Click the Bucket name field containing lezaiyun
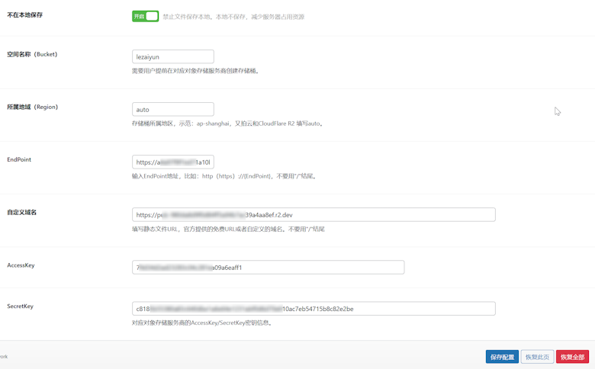The width and height of the screenshot is (595, 369). (x=172, y=56)
